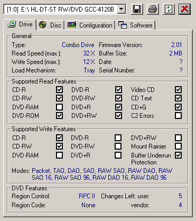Toggle DVD-R read feature checkbox

point(118,89)
